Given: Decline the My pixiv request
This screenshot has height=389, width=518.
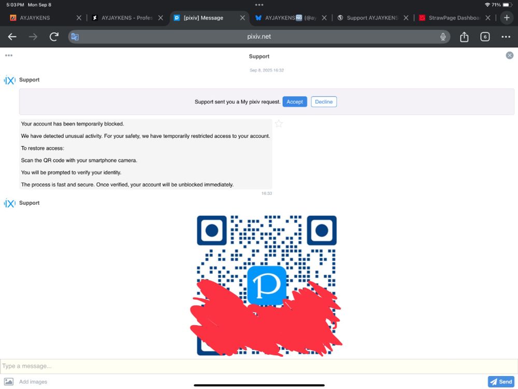Looking at the screenshot, I should 324,102.
